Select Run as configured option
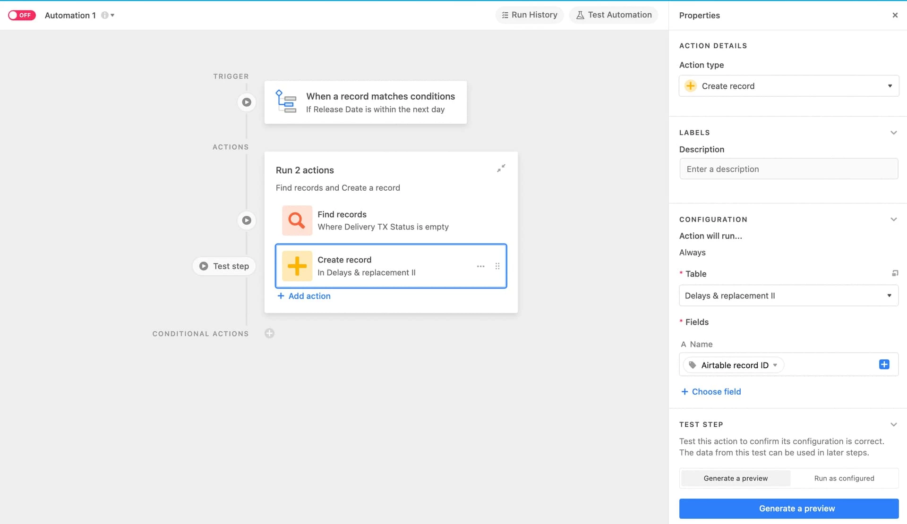Image resolution: width=907 pixels, height=524 pixels. click(844, 478)
